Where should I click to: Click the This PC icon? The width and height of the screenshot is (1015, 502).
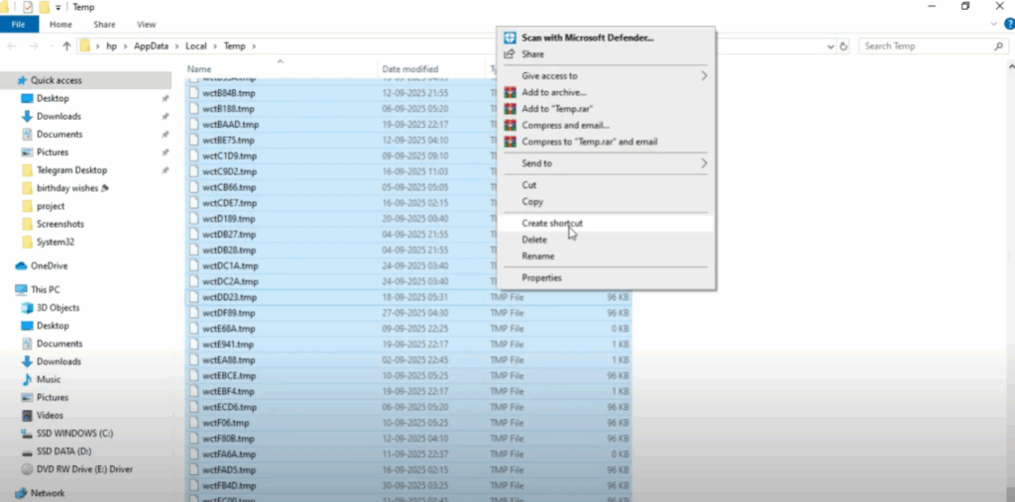pyautogui.click(x=21, y=290)
